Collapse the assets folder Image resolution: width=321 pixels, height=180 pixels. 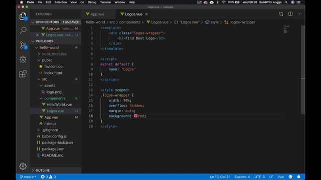(41, 85)
